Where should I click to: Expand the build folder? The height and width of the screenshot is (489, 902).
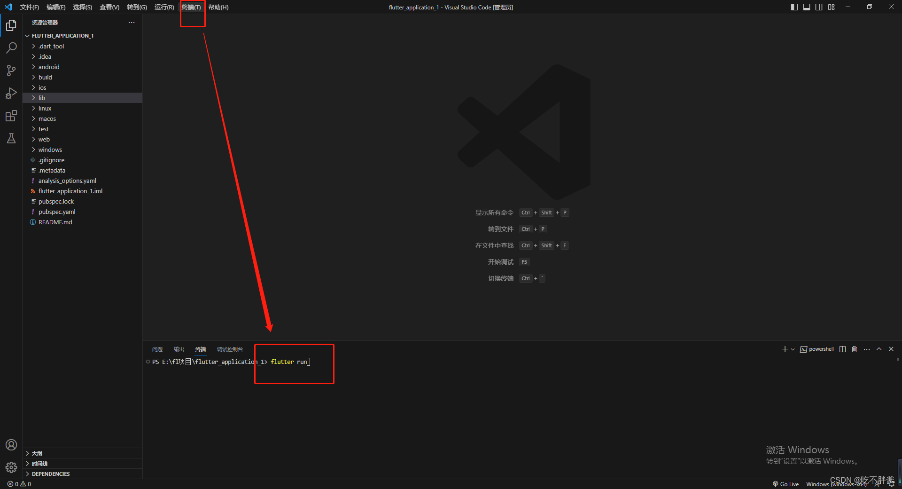click(x=82, y=77)
